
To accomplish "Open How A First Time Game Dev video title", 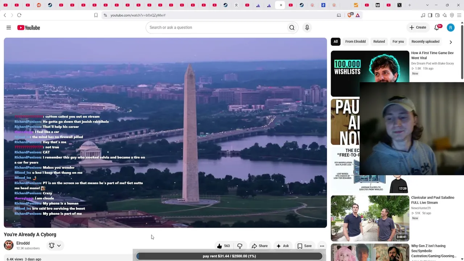I will coord(432,55).
